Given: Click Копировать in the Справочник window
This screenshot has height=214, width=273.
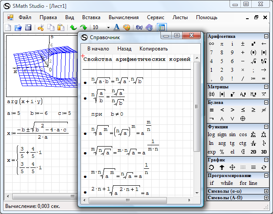Looking at the screenshot, I should pos(153,49).
